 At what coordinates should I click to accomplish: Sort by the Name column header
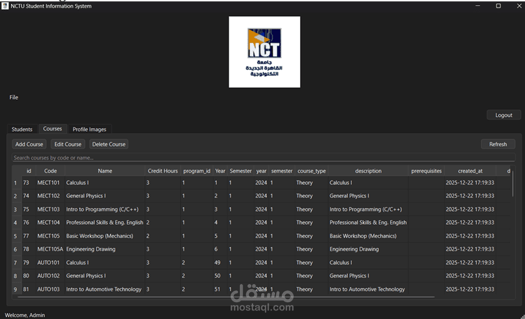tap(105, 171)
